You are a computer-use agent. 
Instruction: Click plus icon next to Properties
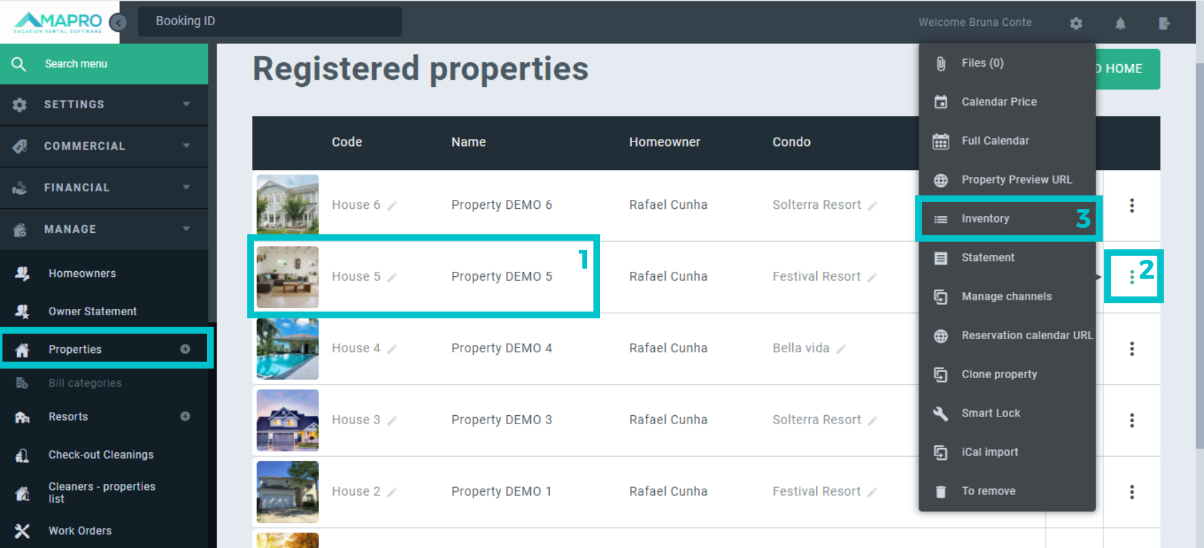[185, 349]
